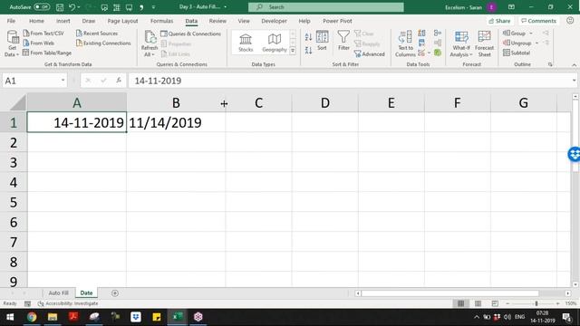Viewport: 580px width, 326px height.
Task: Open the Undo history dropdown arrow
Action: (79, 7)
